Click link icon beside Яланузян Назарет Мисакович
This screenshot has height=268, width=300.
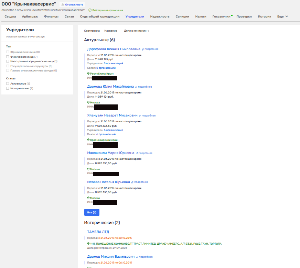pos(140,116)
